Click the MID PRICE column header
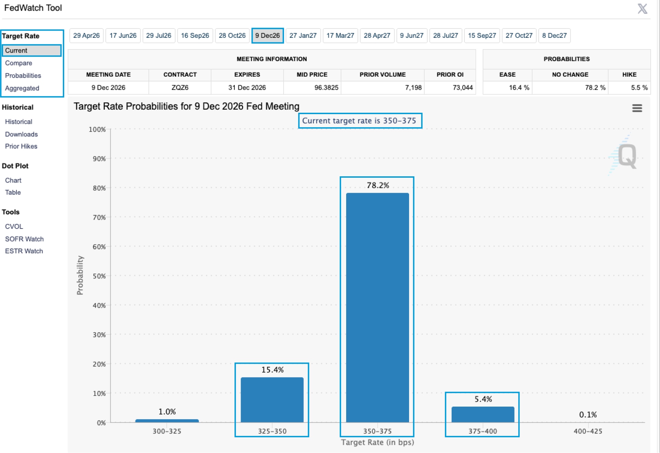660x453 pixels. tap(312, 75)
